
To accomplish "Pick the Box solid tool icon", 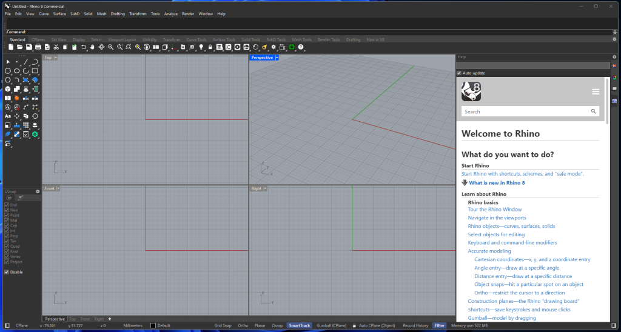I will click(7, 89).
